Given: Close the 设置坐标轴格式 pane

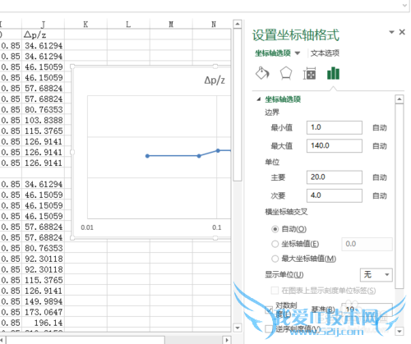Looking at the screenshot, I should click(402, 32).
